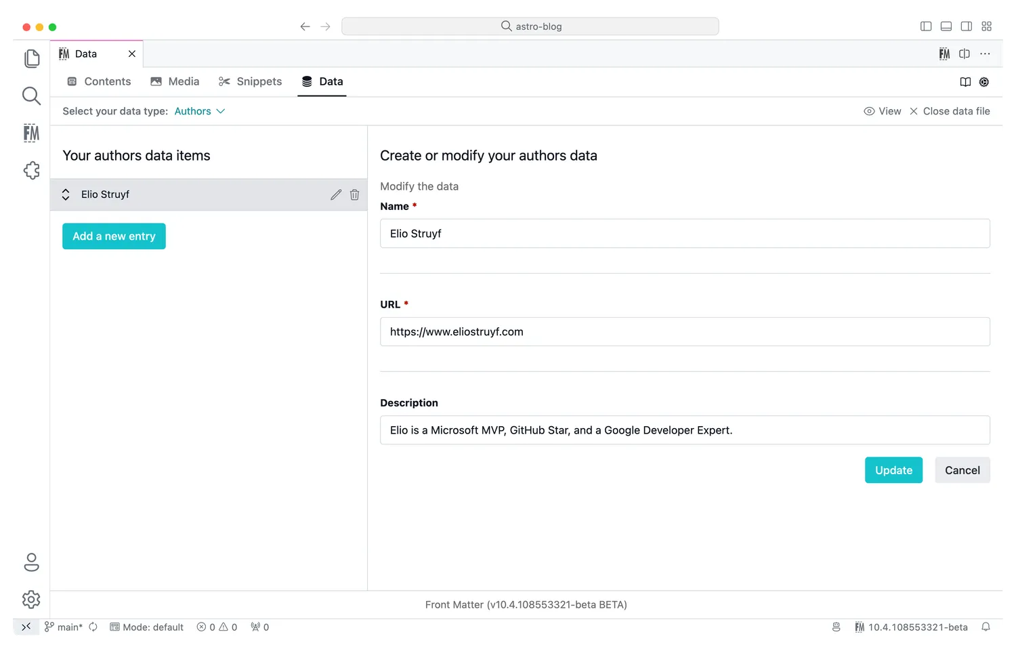Open the Front Matter activity bar icon

[31, 133]
